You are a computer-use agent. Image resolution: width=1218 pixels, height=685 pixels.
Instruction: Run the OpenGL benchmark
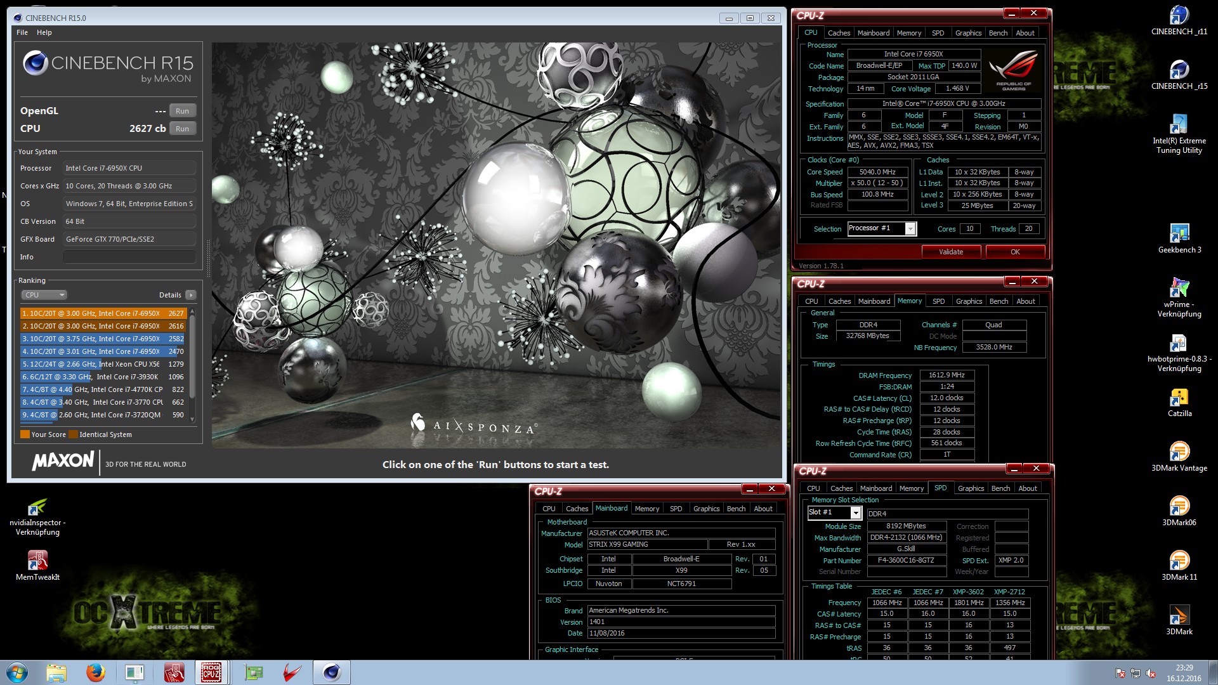tap(183, 111)
